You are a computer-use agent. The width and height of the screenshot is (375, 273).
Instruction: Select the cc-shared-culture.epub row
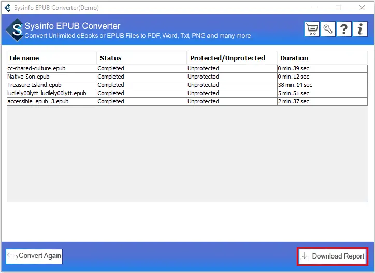(x=36, y=68)
